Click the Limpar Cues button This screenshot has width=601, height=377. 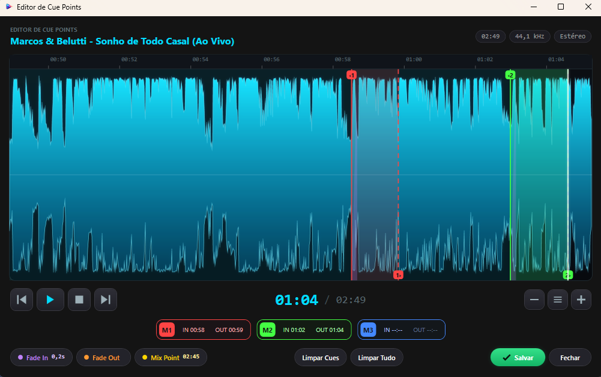[321, 357]
